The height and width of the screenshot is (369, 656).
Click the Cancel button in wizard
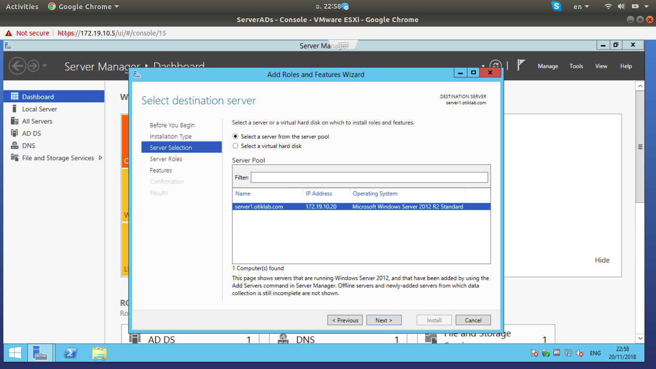point(473,320)
